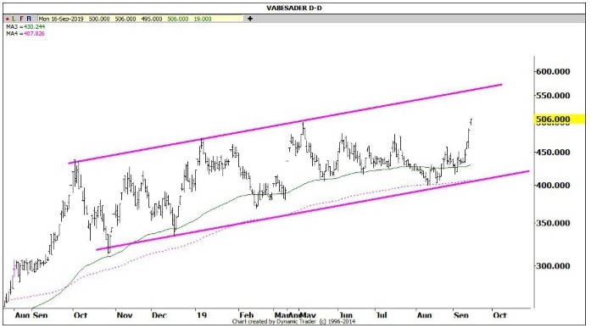Click the red dot indicator icon
This screenshot has width=591, height=328.
(x=7, y=19)
